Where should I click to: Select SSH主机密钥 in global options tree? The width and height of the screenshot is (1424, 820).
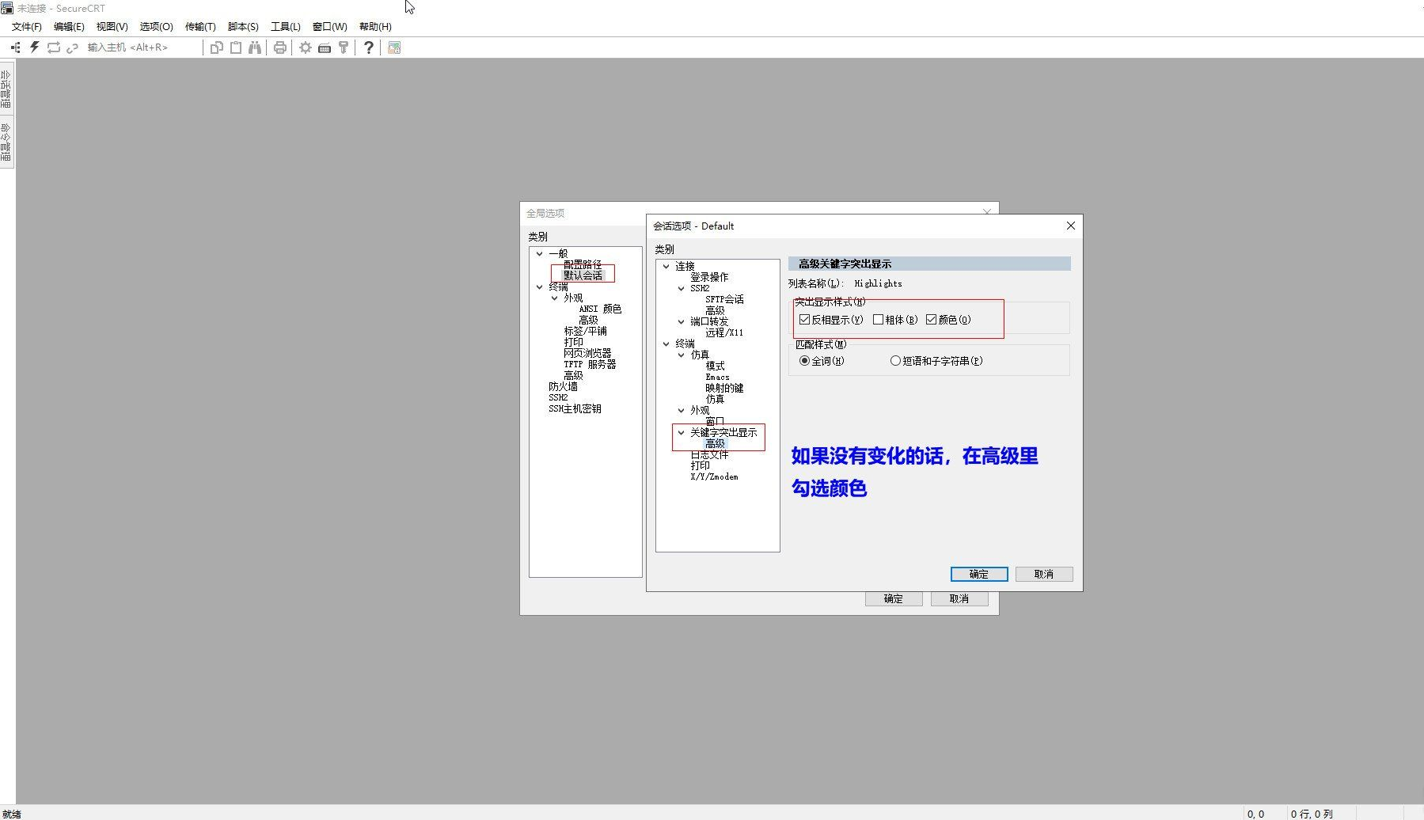(575, 409)
